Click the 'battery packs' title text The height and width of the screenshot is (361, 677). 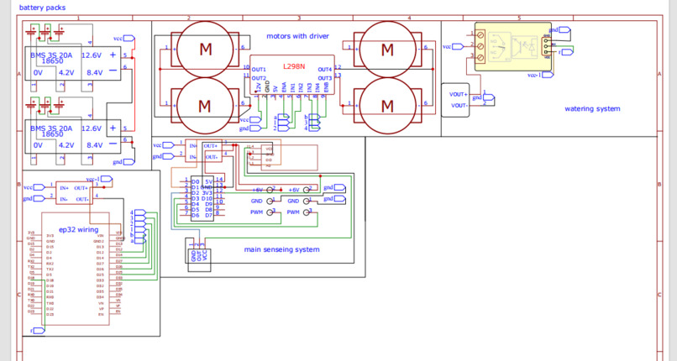click(x=42, y=8)
